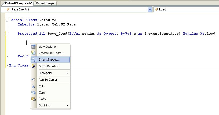Viewport: 219px width, 115px height.
Task: Click the Go To Definition icon
Action: 33,66
